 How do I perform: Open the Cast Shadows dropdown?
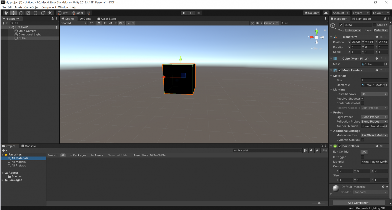coord(374,94)
